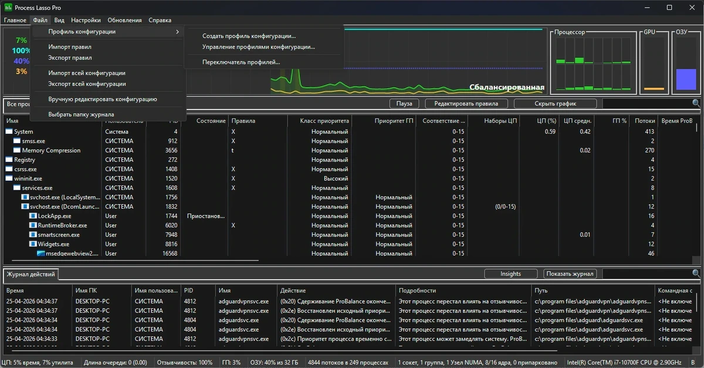Open the Настройки menu

[x=86, y=21]
